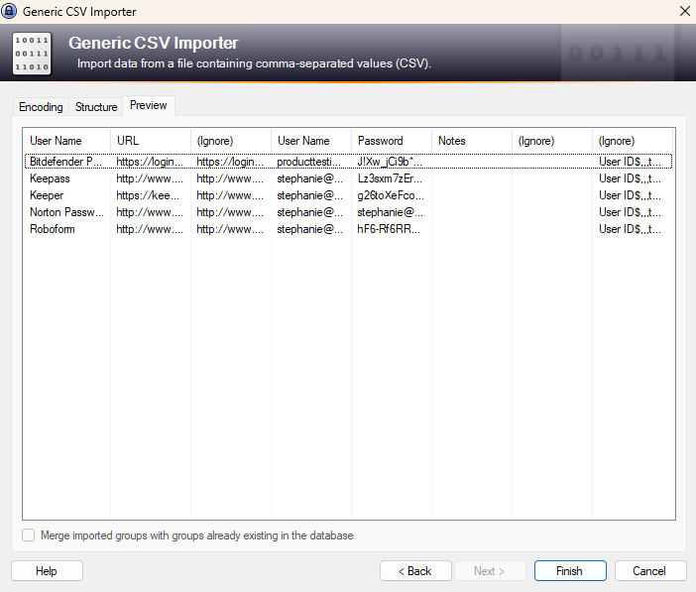Open the Structure tab
This screenshot has width=696, height=592.
point(96,107)
